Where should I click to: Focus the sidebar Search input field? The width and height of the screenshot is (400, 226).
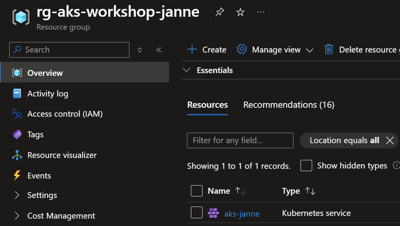[x=69, y=50]
